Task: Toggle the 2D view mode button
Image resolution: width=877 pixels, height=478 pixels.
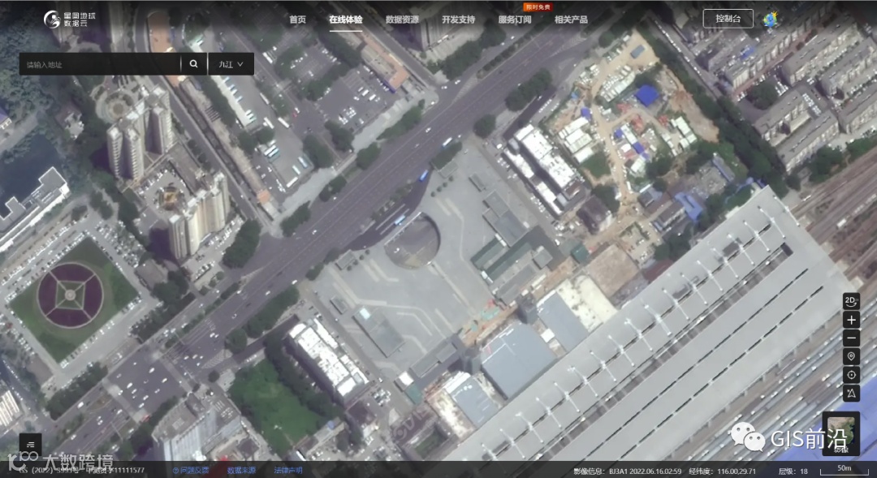Action: point(851,301)
